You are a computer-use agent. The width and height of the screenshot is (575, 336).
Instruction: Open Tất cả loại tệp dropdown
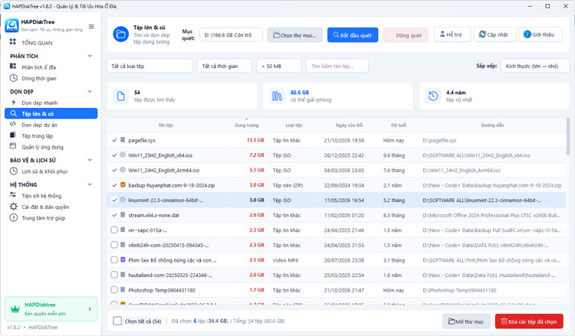tap(149, 66)
